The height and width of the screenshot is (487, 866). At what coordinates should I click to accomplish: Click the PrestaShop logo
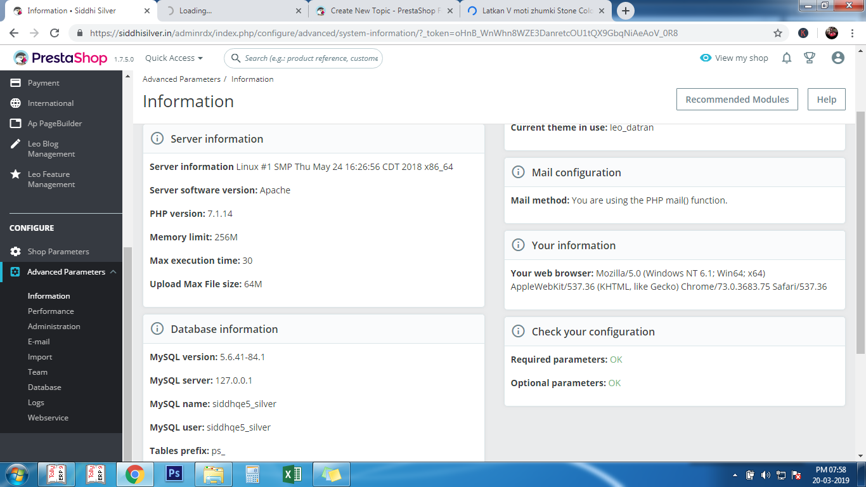[61, 58]
